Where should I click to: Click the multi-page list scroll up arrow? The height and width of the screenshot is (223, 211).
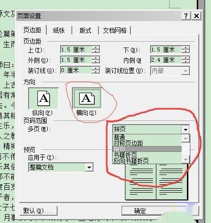pyautogui.click(x=185, y=138)
